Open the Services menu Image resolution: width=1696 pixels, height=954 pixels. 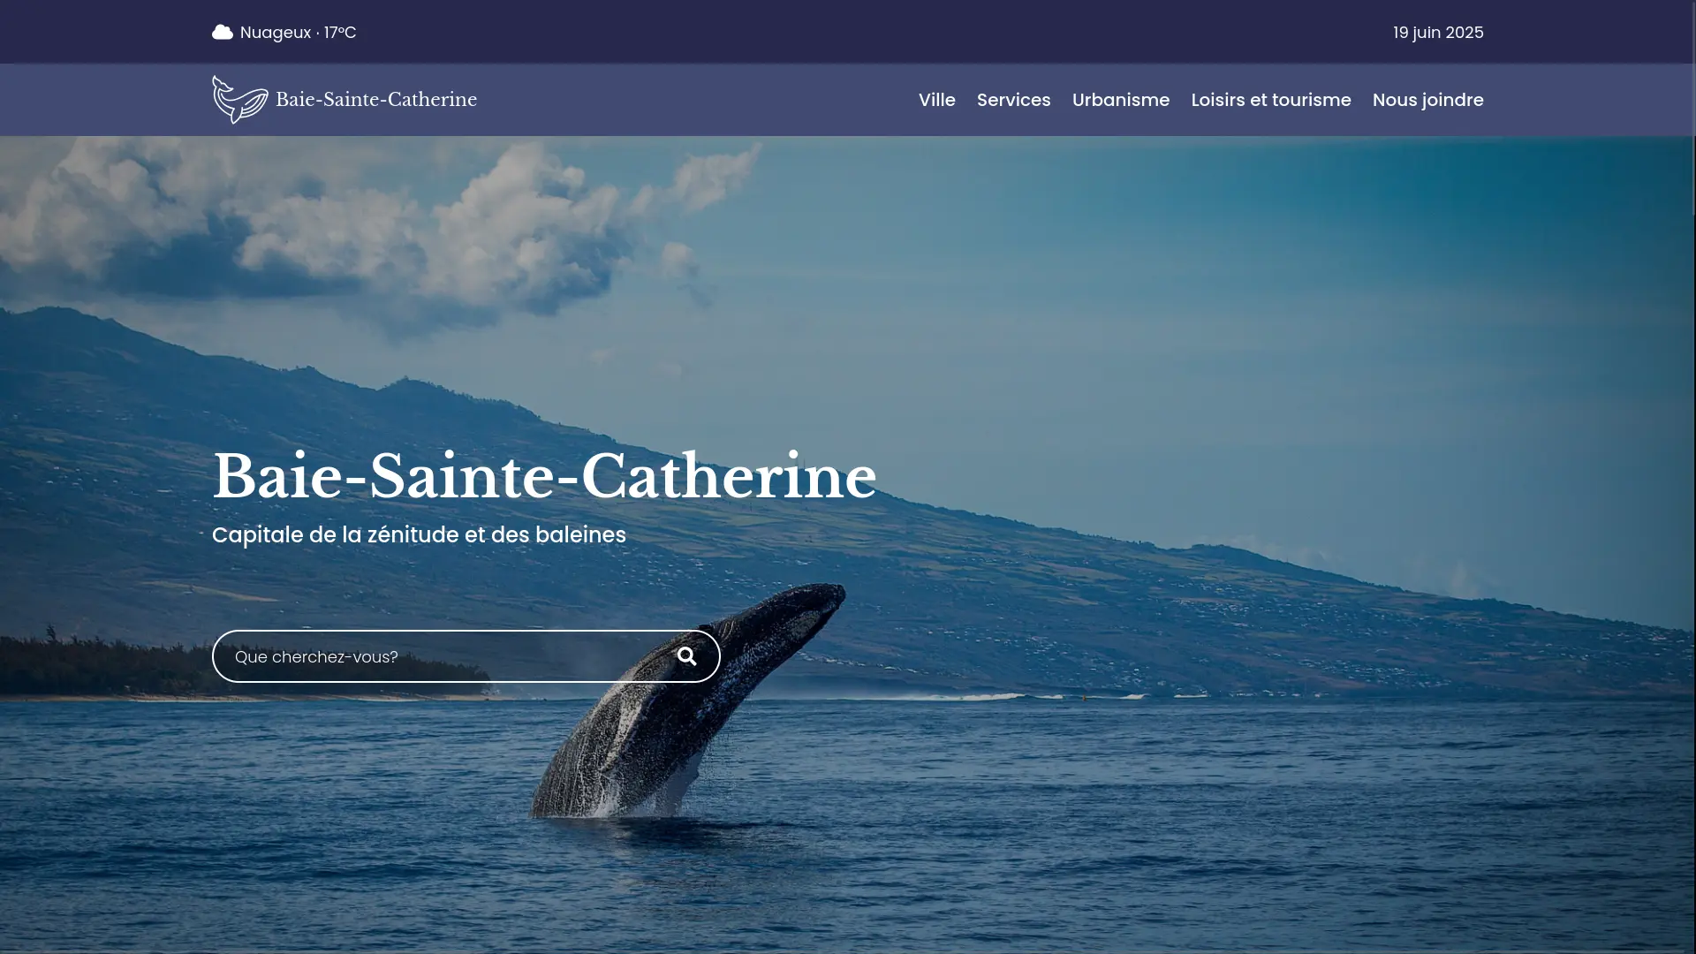(x=1013, y=100)
